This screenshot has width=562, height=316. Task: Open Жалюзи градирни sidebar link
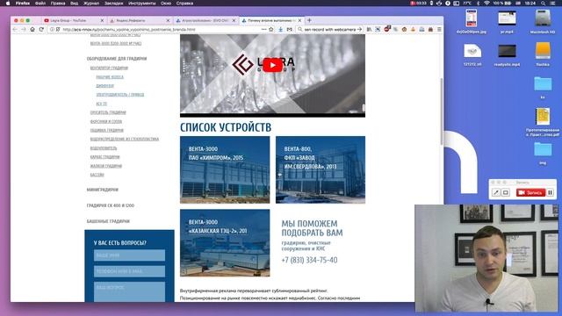coord(106,166)
